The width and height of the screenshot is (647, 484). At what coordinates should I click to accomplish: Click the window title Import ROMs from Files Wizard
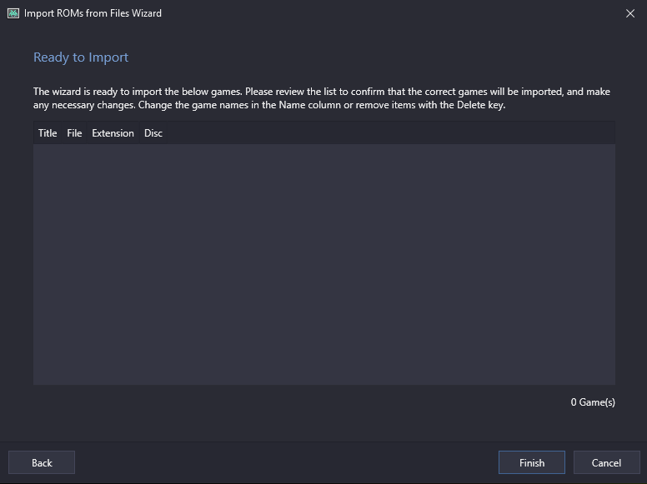[93, 13]
